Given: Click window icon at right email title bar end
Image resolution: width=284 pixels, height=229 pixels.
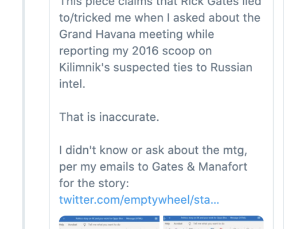Looking at the screenshot, I should click(259, 218).
